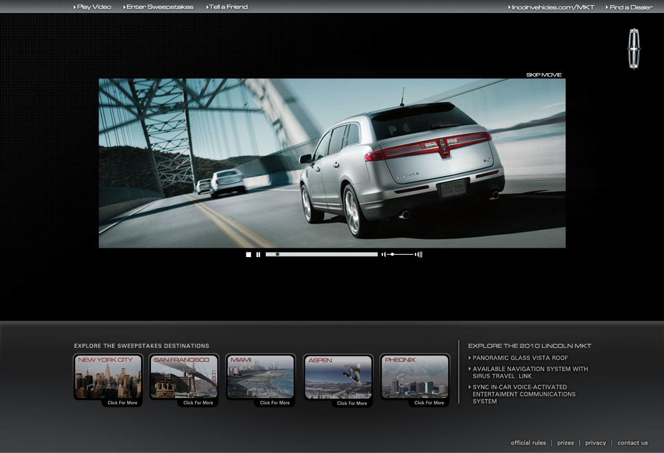Click the movie video frame
Image resolution: width=664 pixels, height=453 pixels.
pos(332,163)
